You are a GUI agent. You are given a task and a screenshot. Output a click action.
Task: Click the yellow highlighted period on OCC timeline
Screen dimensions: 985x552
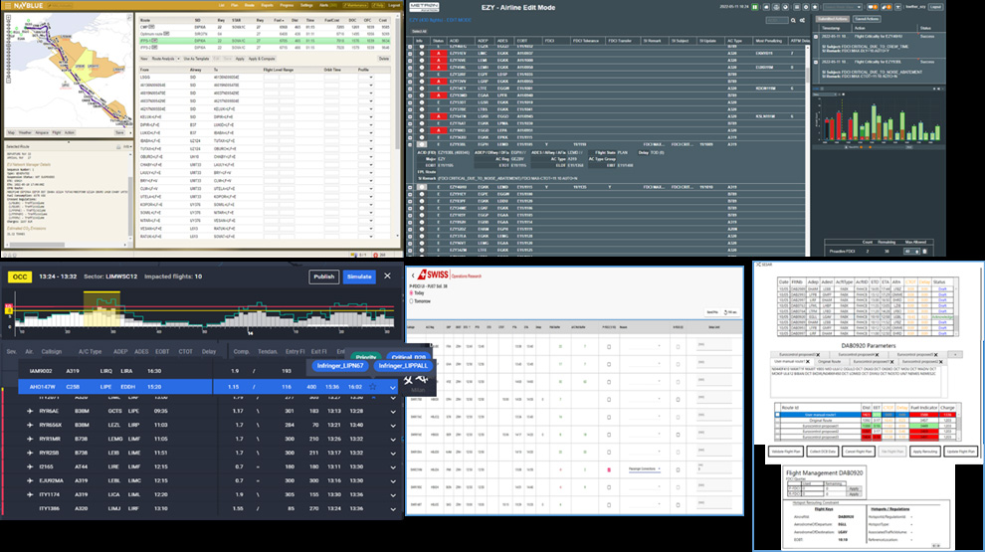point(101,308)
